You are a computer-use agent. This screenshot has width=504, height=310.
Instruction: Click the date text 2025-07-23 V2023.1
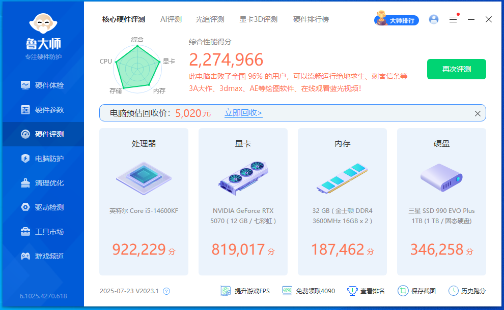click(x=129, y=291)
